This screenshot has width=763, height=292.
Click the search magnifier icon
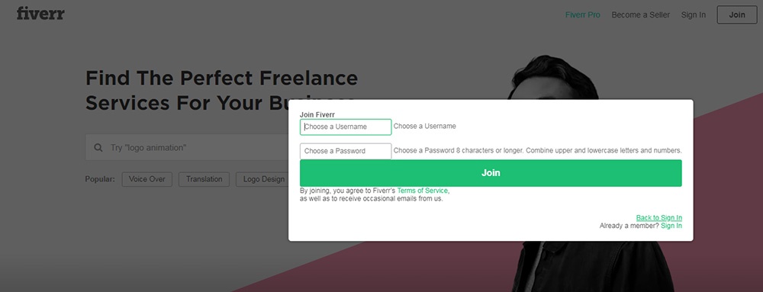click(x=98, y=147)
